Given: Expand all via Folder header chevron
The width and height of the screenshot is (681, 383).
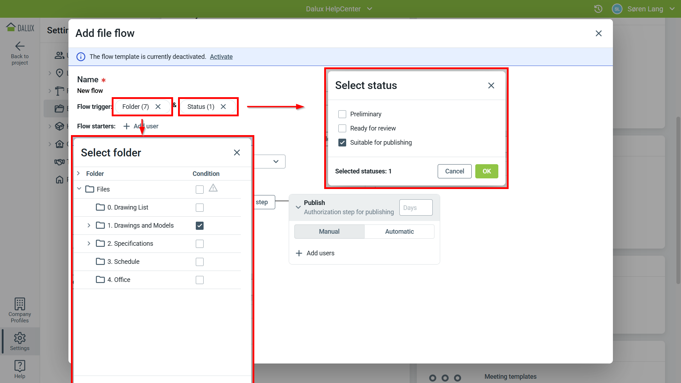Looking at the screenshot, I should pyautogui.click(x=78, y=173).
